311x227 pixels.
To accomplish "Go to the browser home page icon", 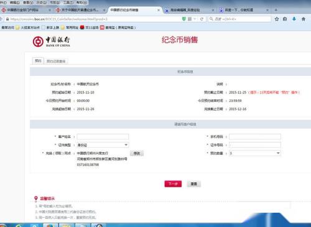I will [304, 19].
